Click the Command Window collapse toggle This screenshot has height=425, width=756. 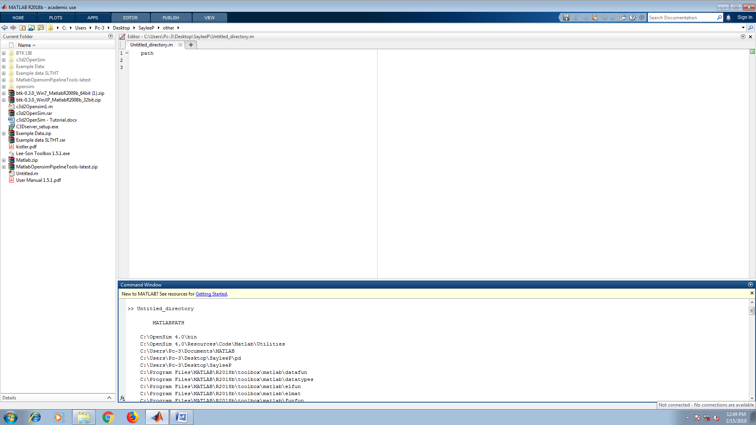coord(750,285)
